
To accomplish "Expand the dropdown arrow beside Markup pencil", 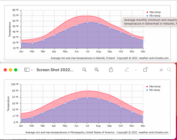I will coord(136,70).
